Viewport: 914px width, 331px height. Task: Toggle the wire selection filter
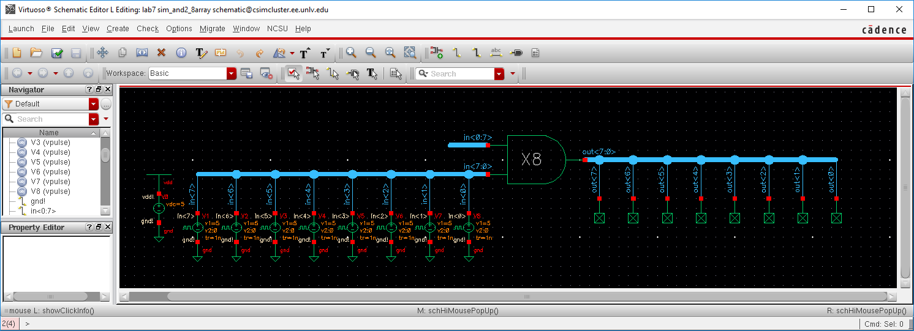[x=333, y=73]
